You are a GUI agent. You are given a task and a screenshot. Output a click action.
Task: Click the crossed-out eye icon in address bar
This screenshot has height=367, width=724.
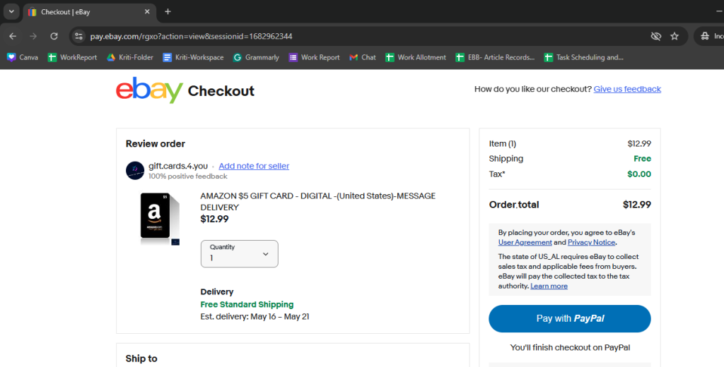[655, 36]
